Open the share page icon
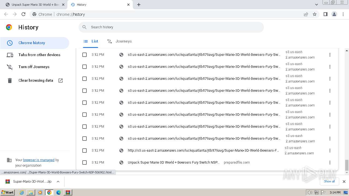 (306, 14)
